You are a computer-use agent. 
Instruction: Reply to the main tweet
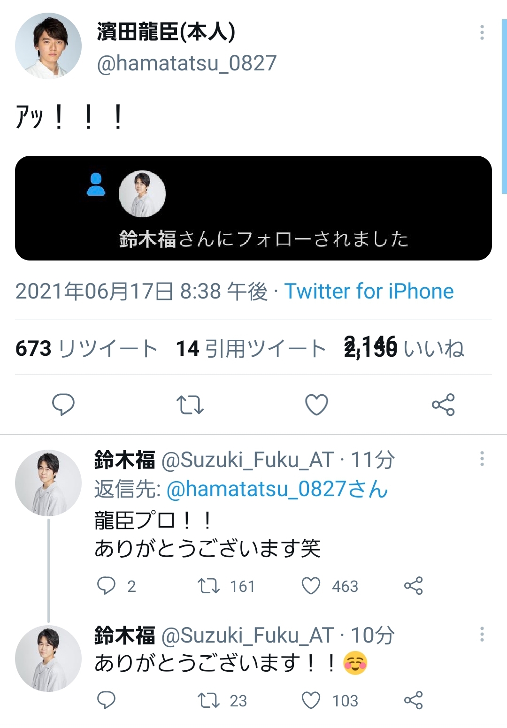click(x=63, y=405)
